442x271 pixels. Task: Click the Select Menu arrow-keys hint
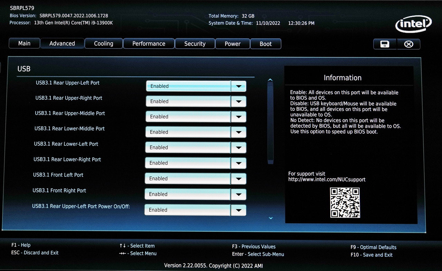tap(138, 253)
